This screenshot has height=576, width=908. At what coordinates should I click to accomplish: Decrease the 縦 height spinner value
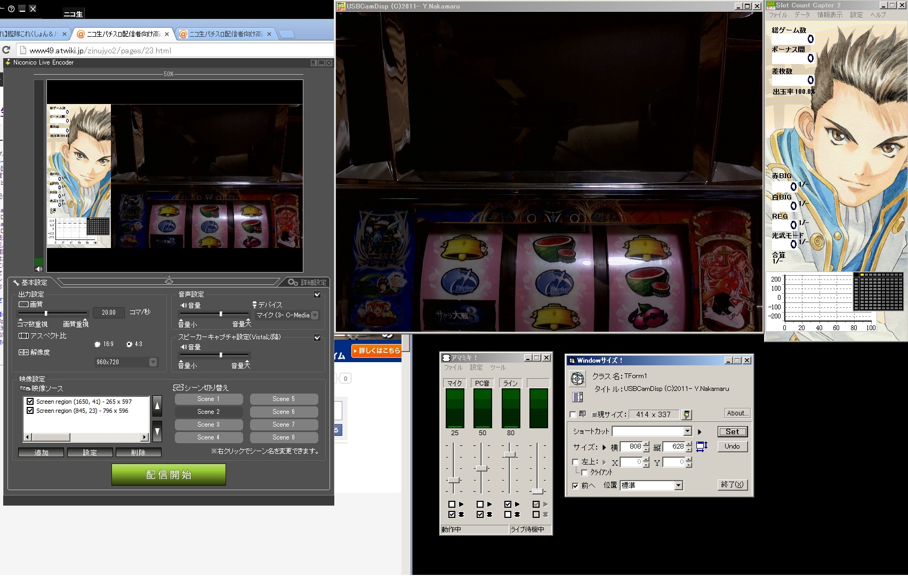[689, 449]
